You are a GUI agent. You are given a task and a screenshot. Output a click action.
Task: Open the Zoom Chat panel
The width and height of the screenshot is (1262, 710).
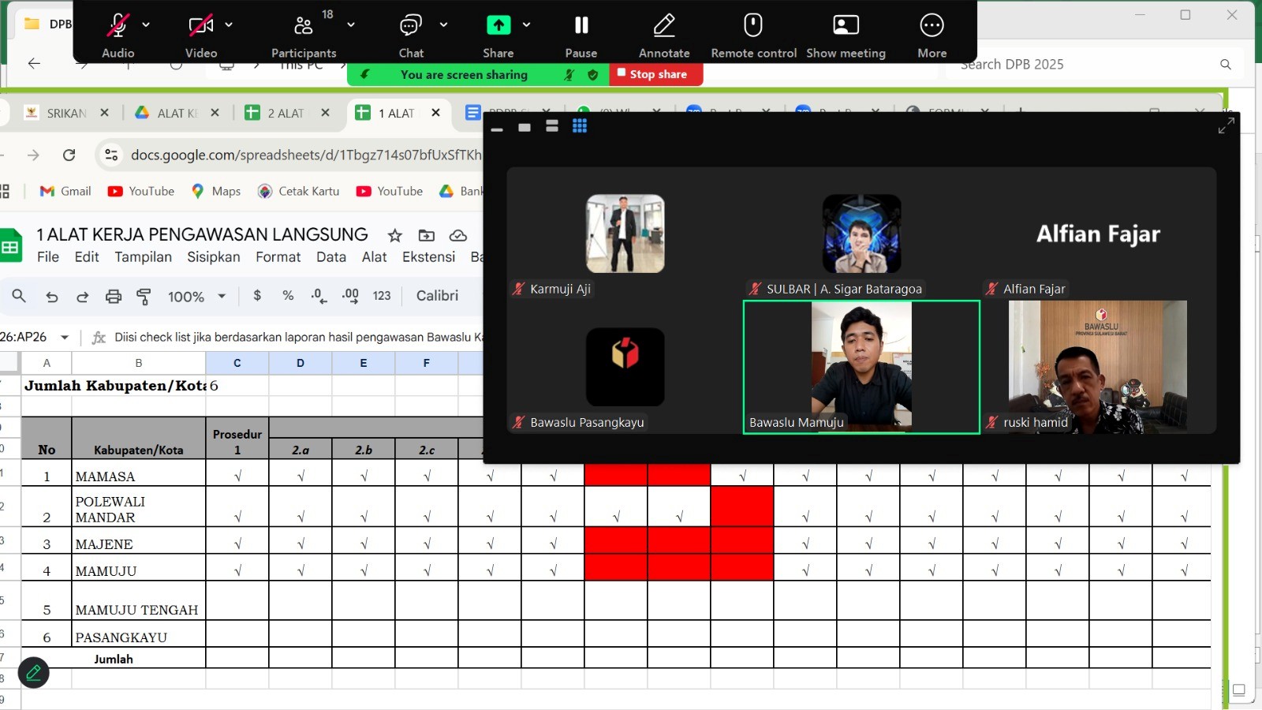click(x=410, y=26)
